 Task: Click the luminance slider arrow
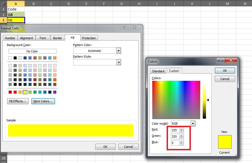pos(208,100)
